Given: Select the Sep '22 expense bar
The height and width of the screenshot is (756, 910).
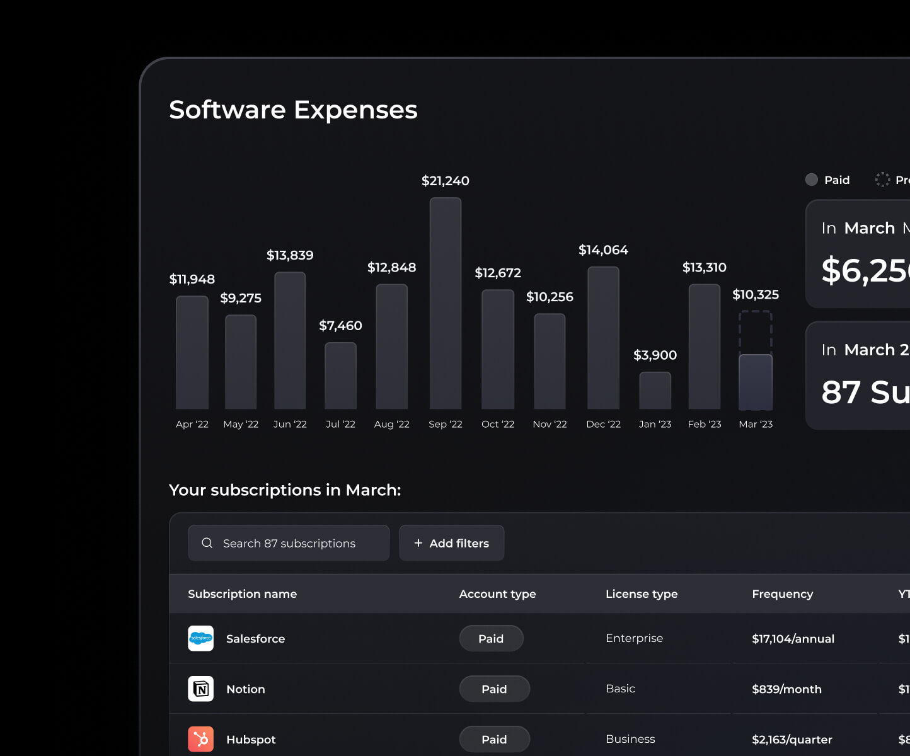Looking at the screenshot, I should 446,304.
